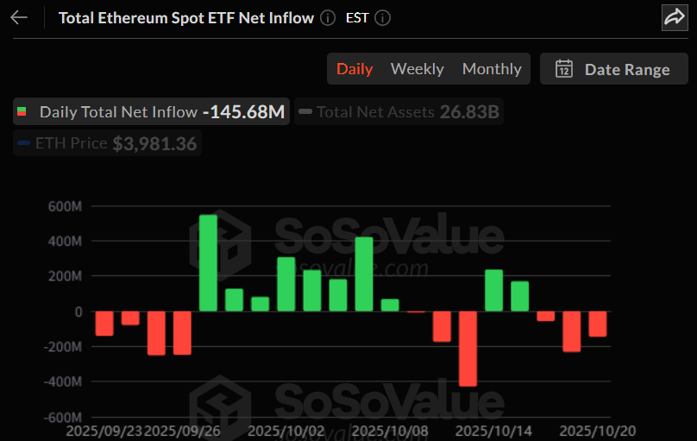Click the deepest red outflow bar
This screenshot has height=441, width=697.
[468, 349]
